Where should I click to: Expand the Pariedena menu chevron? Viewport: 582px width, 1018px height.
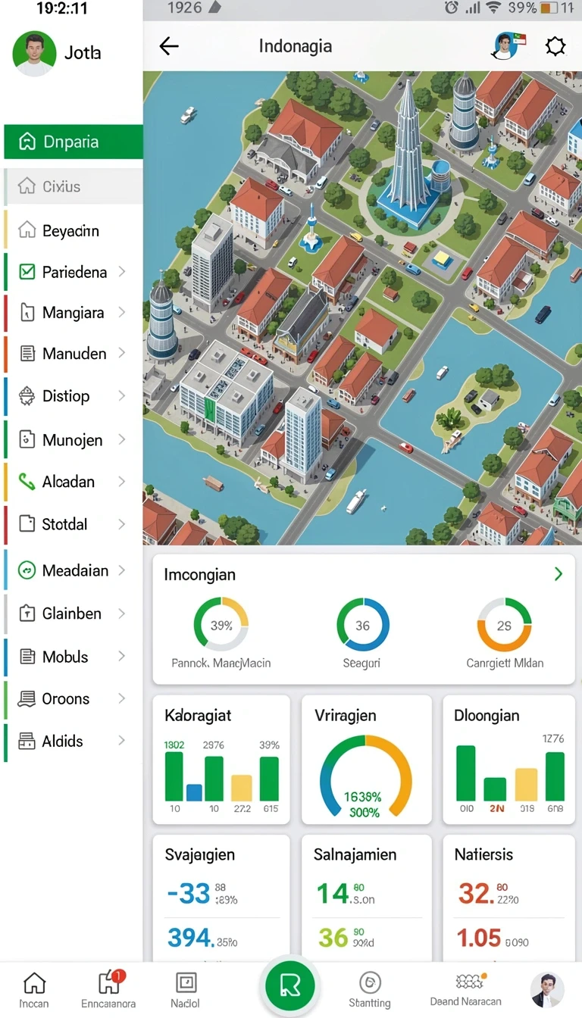click(x=122, y=271)
